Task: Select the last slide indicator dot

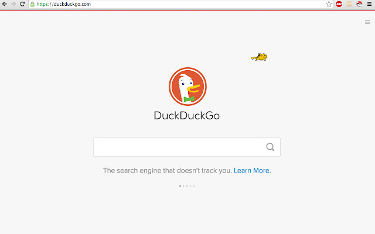Action: point(194,186)
